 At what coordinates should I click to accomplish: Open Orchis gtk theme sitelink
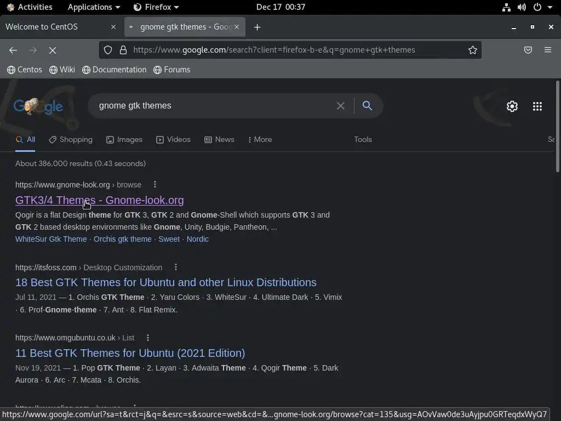(x=123, y=239)
